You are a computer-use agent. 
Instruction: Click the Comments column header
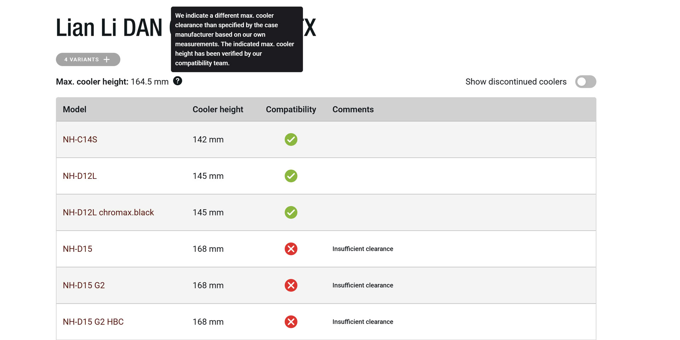tap(353, 109)
